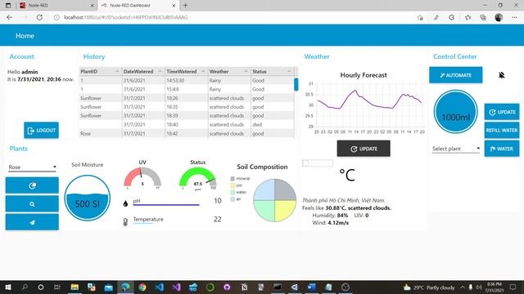524x294 pixels.
Task: Click the Control Center UPDATE button
Action: click(x=502, y=112)
